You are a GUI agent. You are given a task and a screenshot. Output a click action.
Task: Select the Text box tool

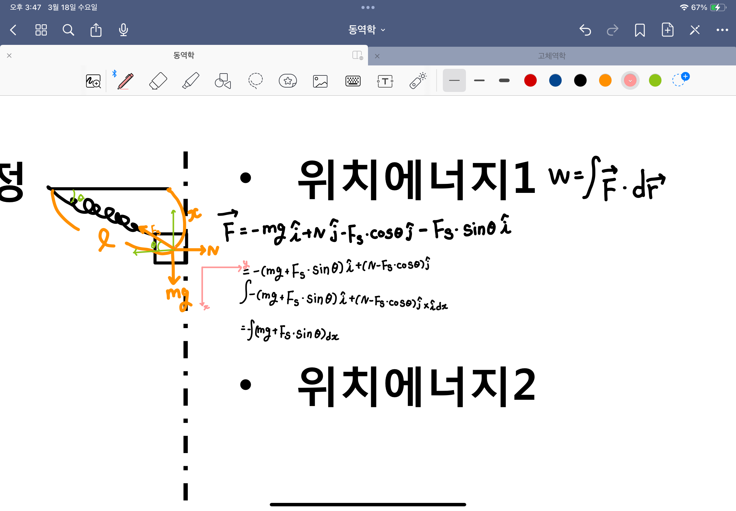(385, 81)
